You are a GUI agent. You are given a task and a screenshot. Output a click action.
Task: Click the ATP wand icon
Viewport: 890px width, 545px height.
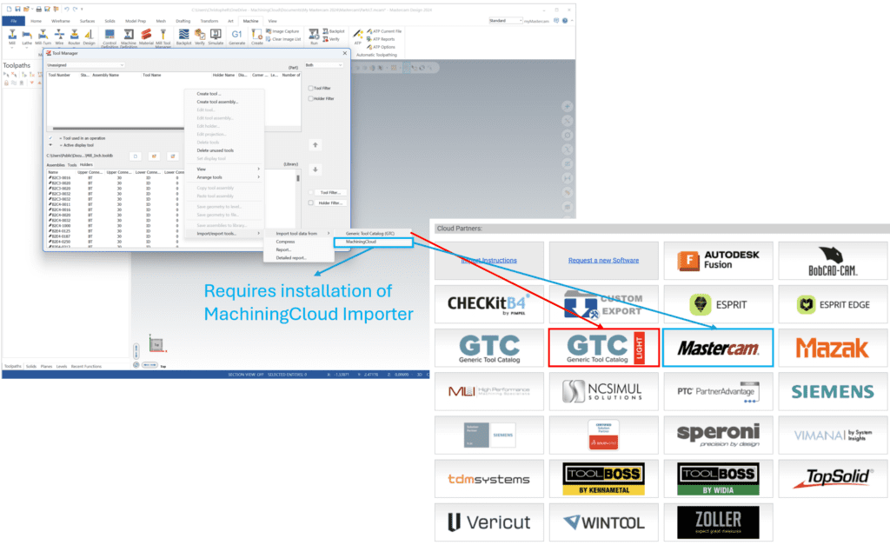pyautogui.click(x=357, y=37)
